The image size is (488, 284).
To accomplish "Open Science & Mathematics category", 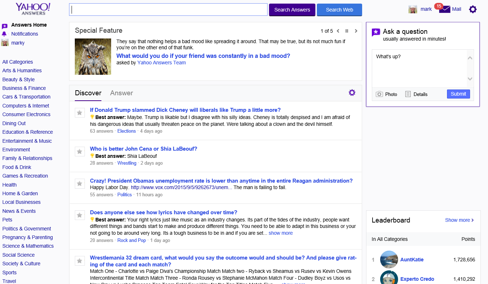I will tap(28, 246).
